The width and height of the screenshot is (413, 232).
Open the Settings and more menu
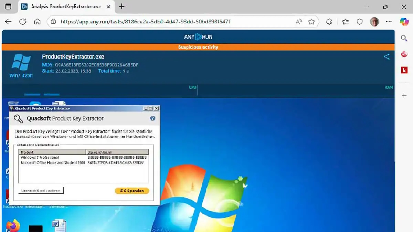[389, 21]
